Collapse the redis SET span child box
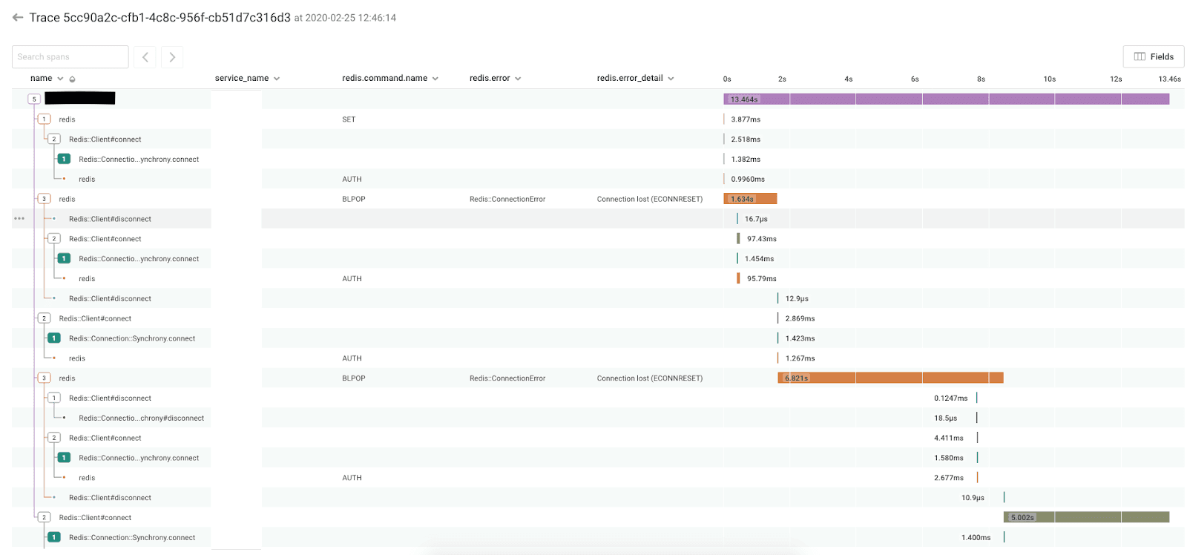The width and height of the screenshot is (1187, 555). pos(44,119)
